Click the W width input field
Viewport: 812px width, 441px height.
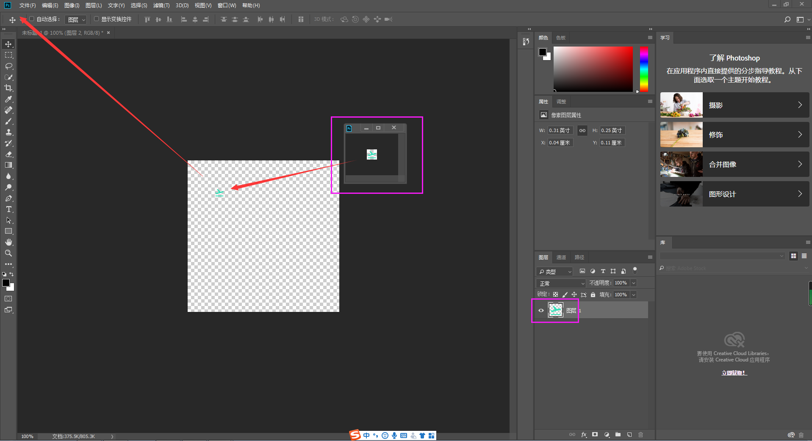[560, 130]
